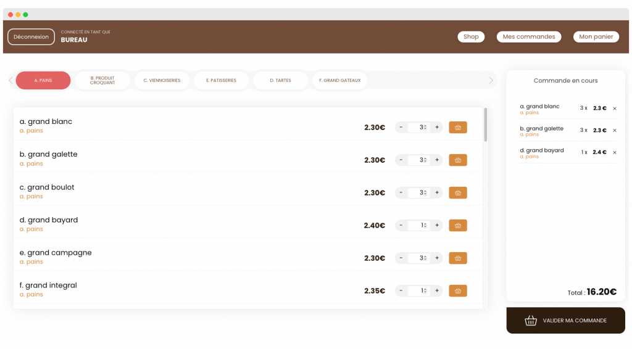Go to the Shop page

471,36
